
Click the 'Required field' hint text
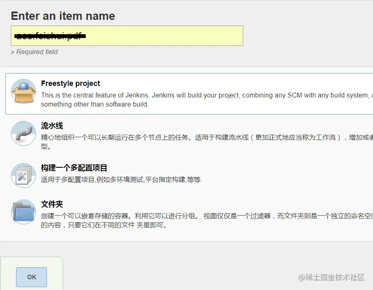pyautogui.click(x=34, y=52)
